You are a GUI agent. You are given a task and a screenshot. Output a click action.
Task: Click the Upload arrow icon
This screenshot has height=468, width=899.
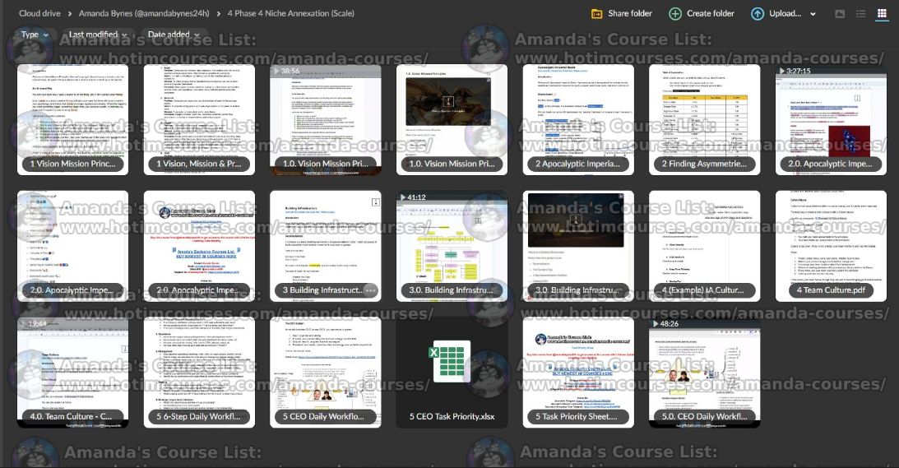click(x=757, y=13)
